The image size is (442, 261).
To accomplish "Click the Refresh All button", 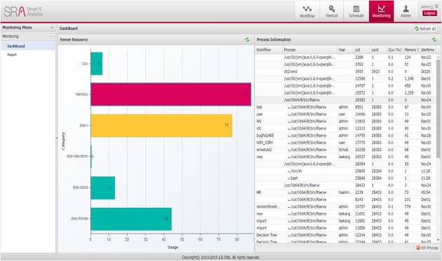I will 424,29.
